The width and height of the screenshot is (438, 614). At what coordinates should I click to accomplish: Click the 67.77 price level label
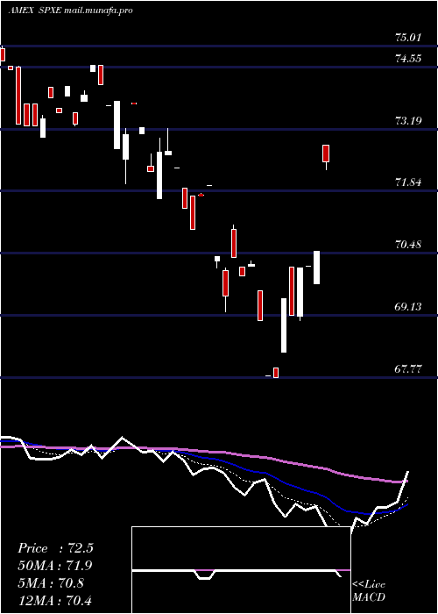click(x=408, y=369)
